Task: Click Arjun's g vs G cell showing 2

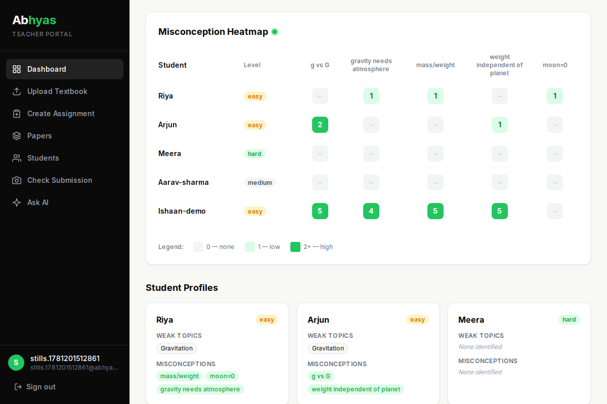Action: (x=320, y=125)
